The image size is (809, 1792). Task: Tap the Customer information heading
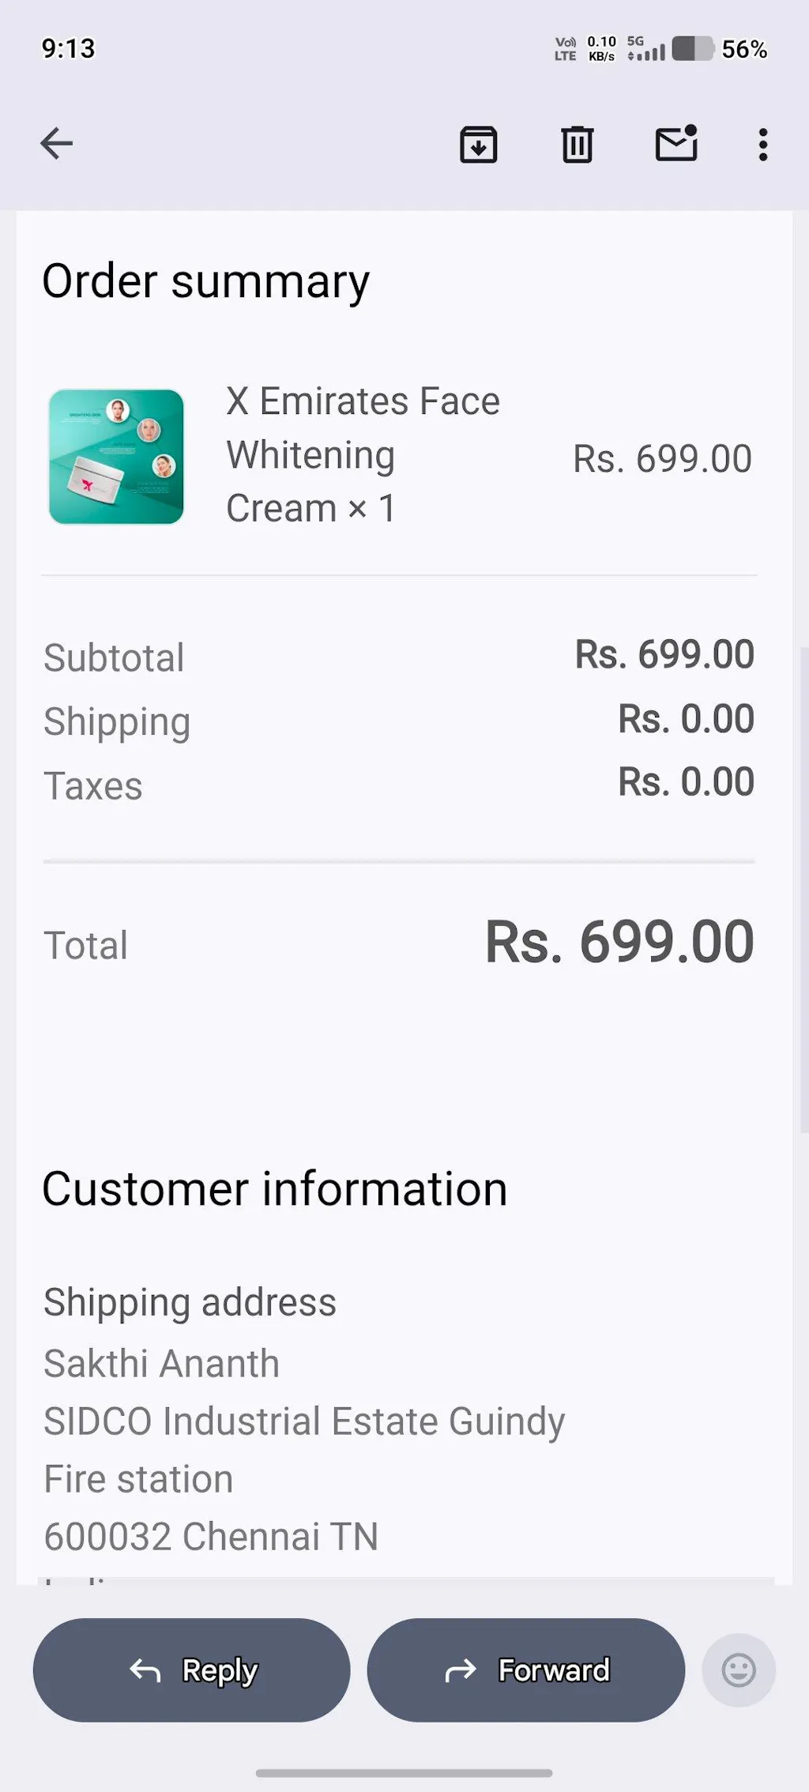click(x=274, y=1188)
